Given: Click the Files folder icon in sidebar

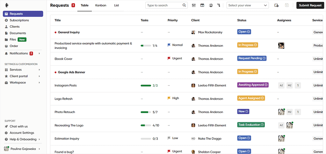Looking at the screenshot, I should point(6,40).
